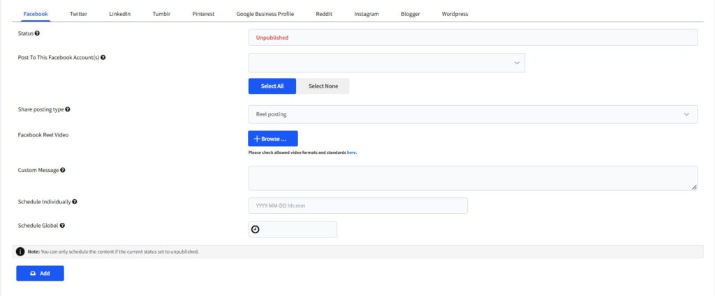The image size is (715, 296).
Task: Select the Google Business Profile tab
Action: tap(265, 14)
